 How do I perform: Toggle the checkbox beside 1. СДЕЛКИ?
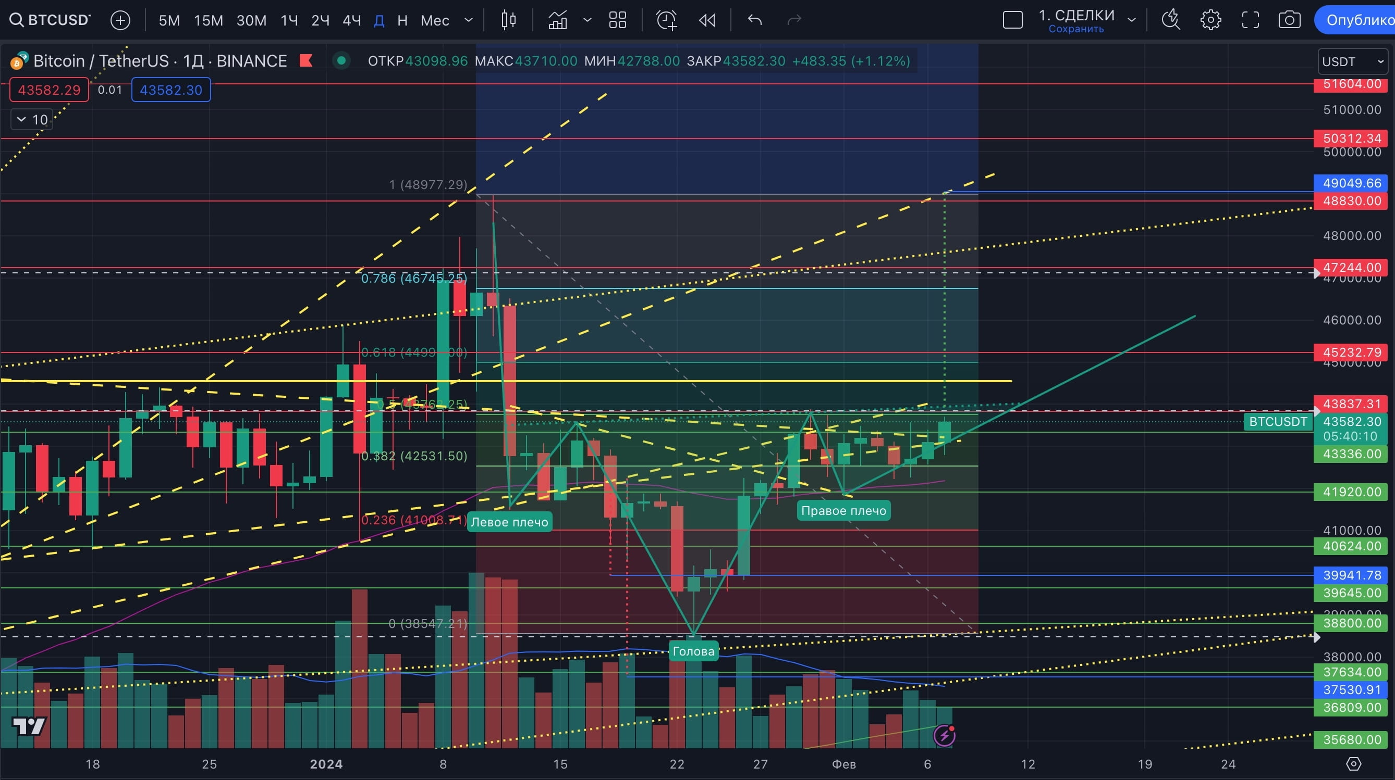coord(1013,19)
